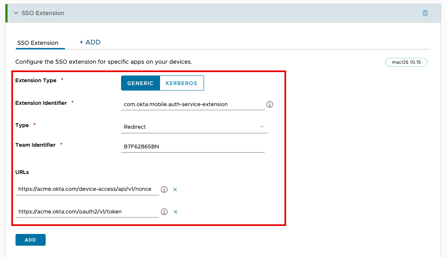Screen dimensions: 447x257
Task: Delete the SSO Extension payload via trash icon
Action: 425,13
